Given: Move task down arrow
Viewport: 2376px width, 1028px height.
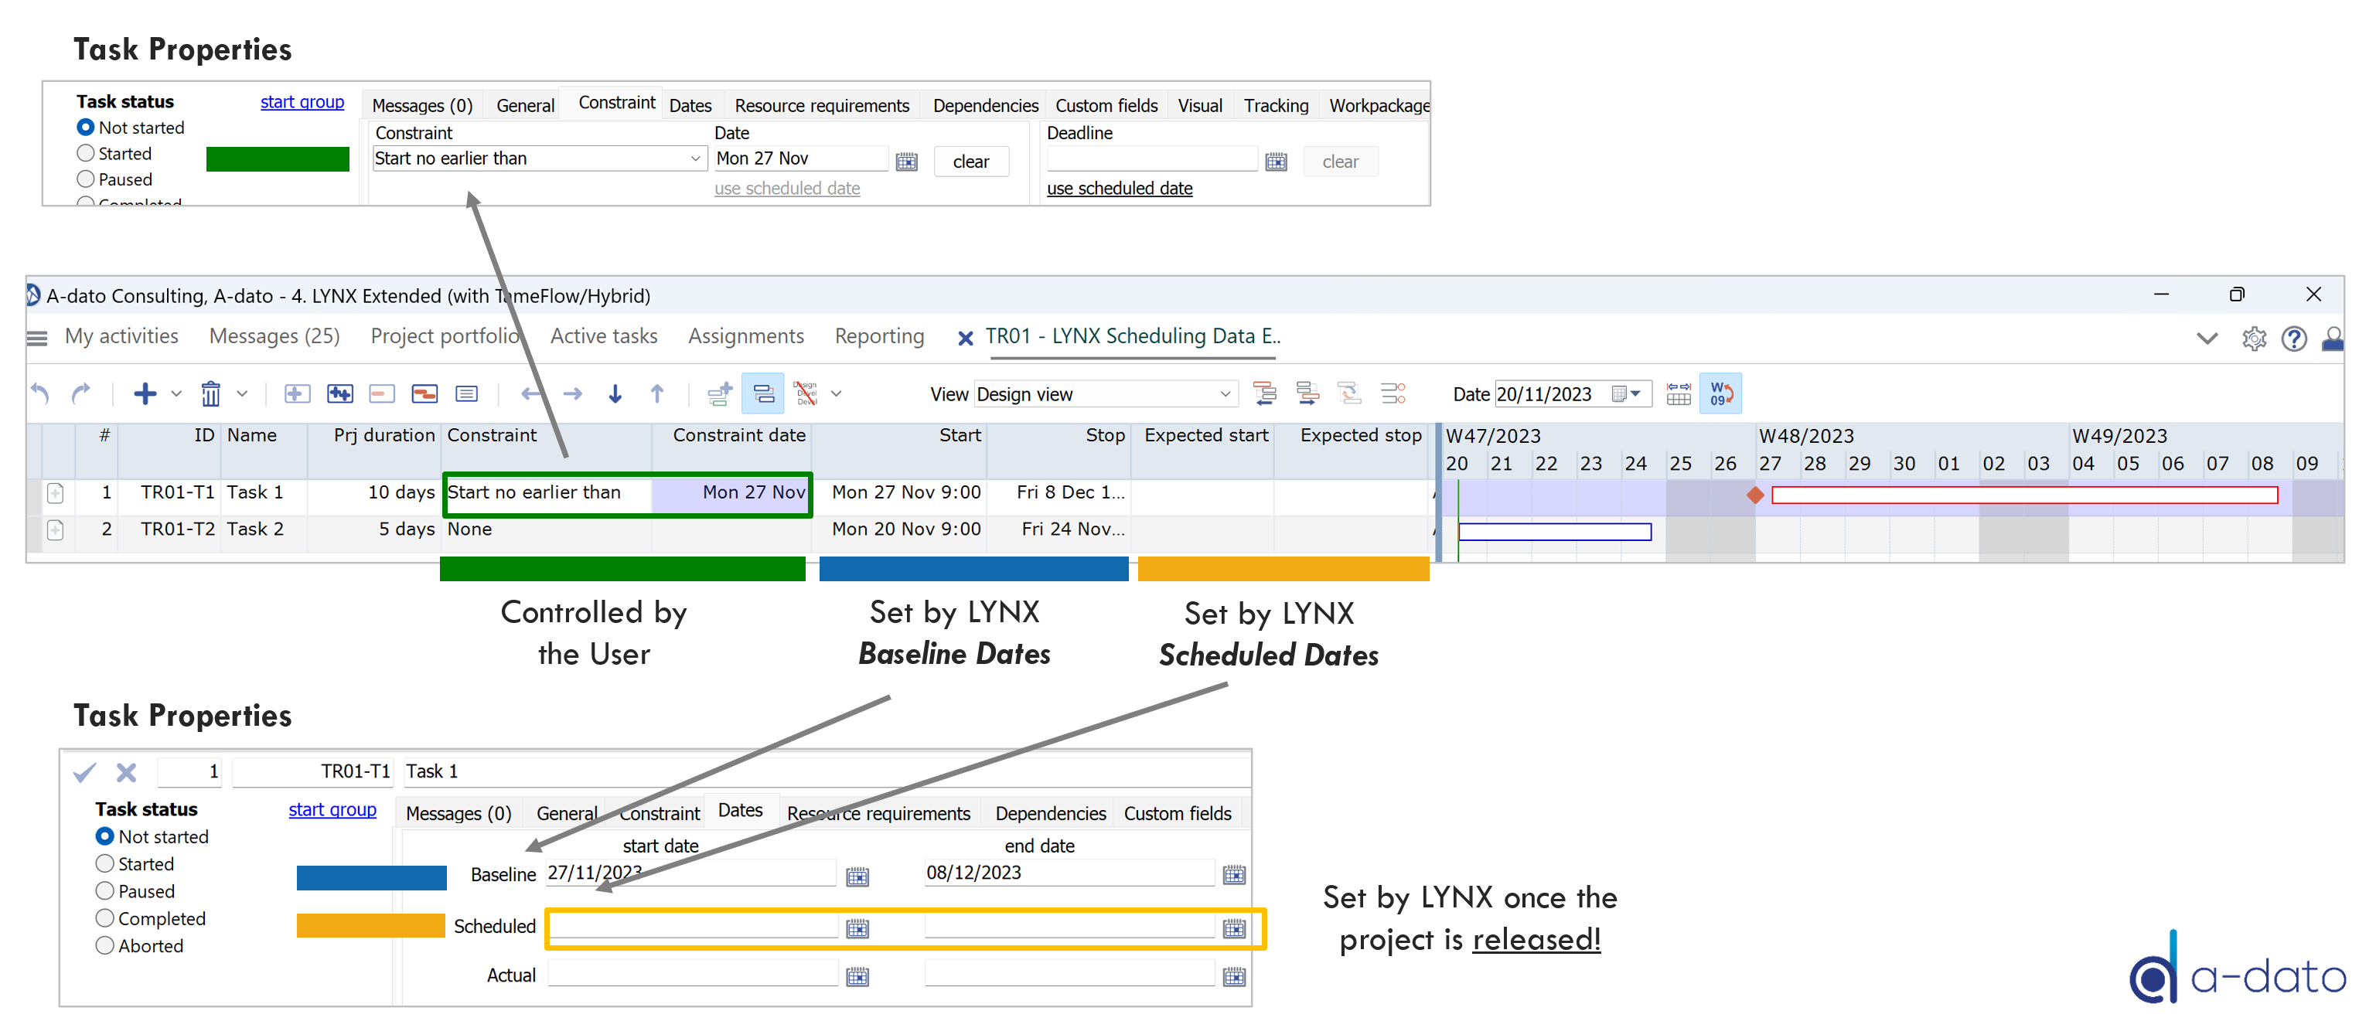Looking at the screenshot, I should (x=615, y=395).
